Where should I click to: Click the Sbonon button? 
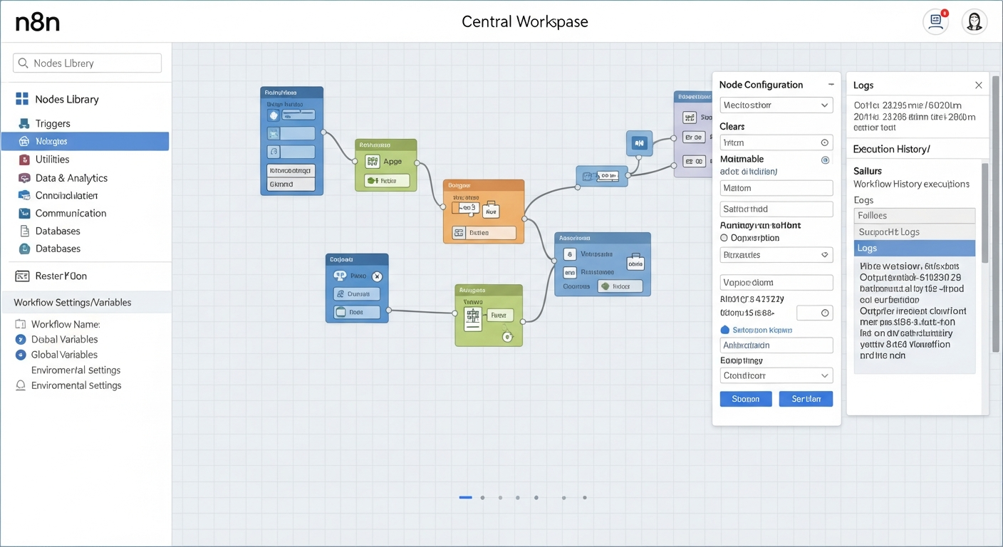[x=746, y=399]
